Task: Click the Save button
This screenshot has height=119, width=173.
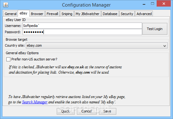Action: 107,111
